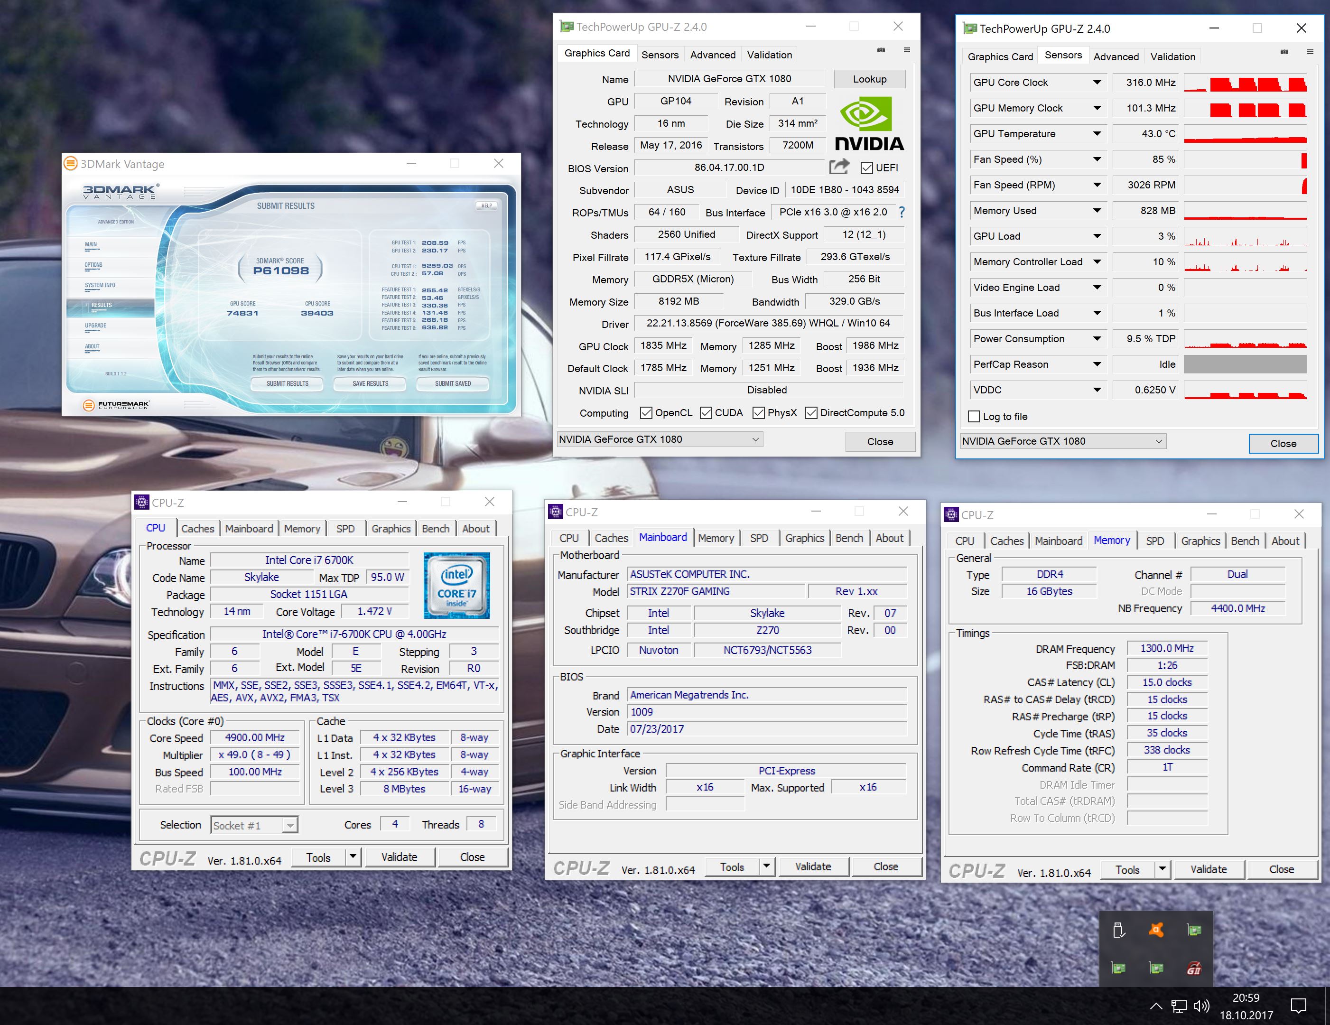Viewport: 1330px width, 1025px height.
Task: Click the GPU Load sensor history graph
Action: pos(1245,236)
